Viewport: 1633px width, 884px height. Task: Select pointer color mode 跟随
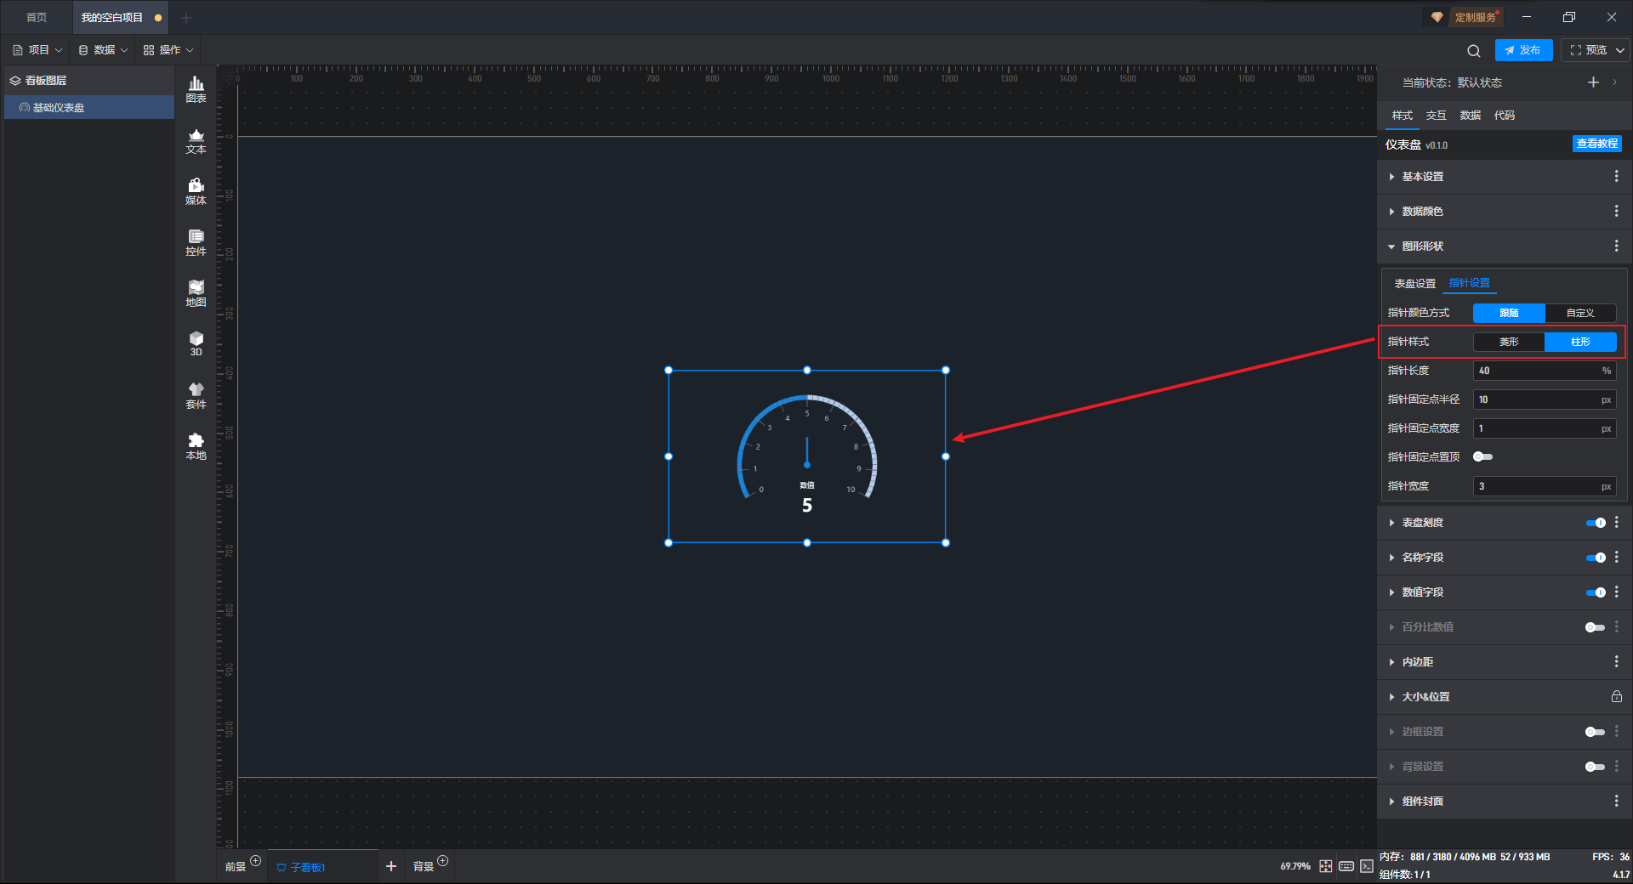1509,313
